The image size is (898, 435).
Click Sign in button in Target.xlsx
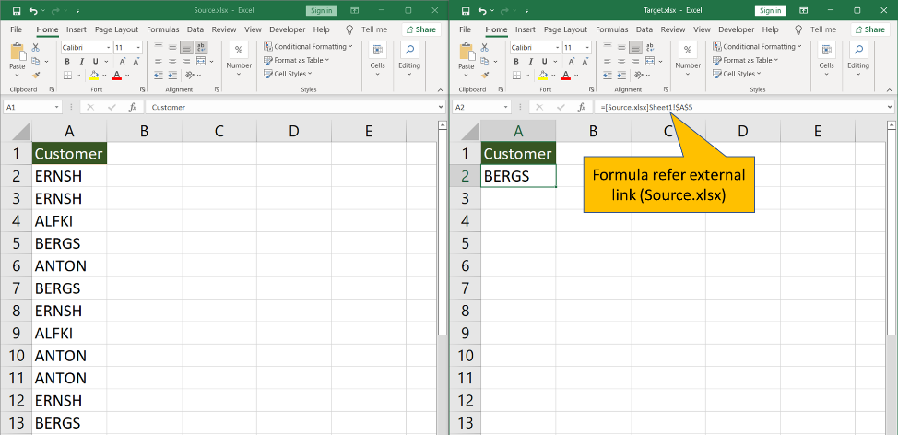[770, 11]
